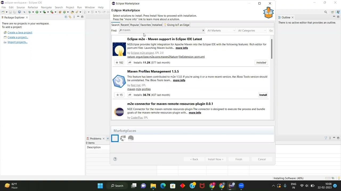Select the Eclipse Marketplace catalog icon
The width and height of the screenshot is (341, 191).
click(x=115, y=138)
